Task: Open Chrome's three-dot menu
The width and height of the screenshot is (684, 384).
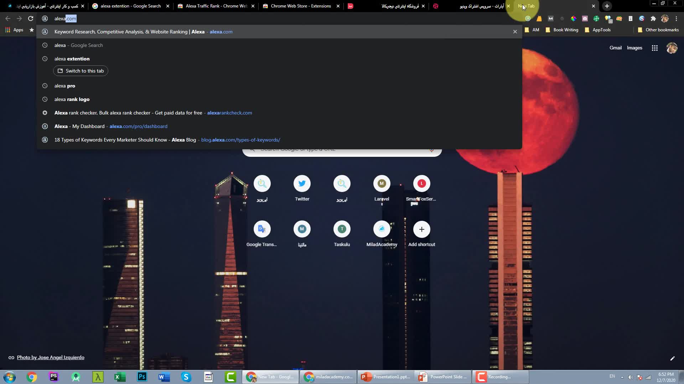Action: coord(676,18)
